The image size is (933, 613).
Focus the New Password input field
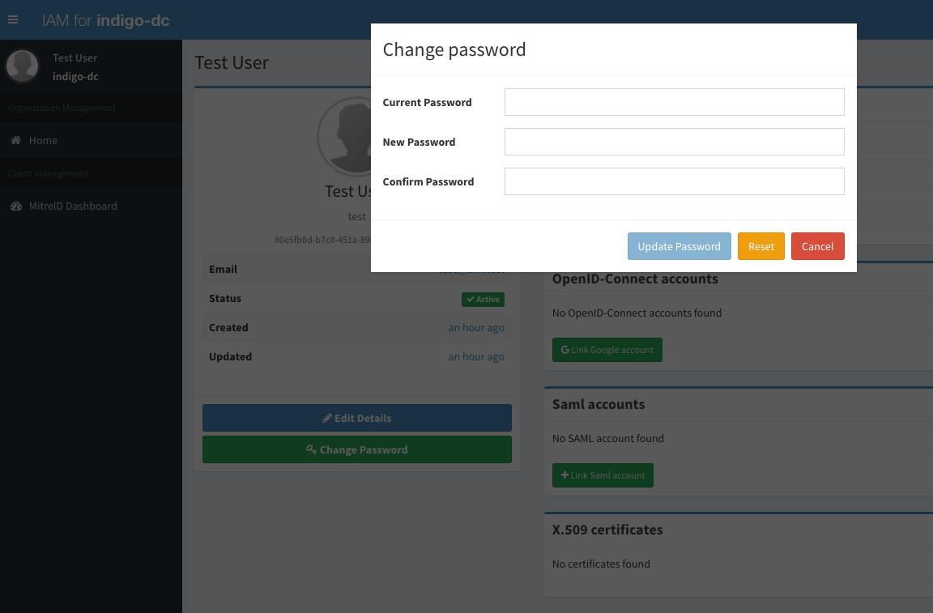[674, 142]
